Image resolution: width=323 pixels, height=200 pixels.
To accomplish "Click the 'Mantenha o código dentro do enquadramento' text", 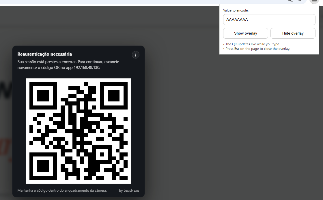I will [62, 190].
